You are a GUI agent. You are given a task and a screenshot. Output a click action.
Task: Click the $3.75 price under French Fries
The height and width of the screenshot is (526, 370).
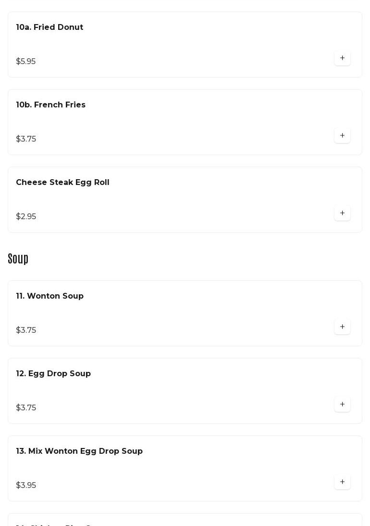(x=26, y=139)
